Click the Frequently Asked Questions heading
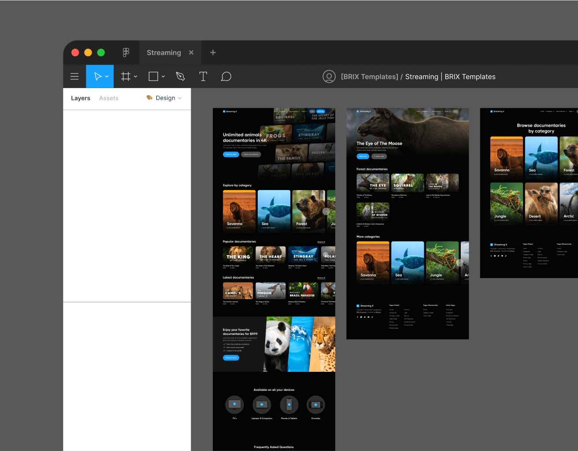 [274, 447]
